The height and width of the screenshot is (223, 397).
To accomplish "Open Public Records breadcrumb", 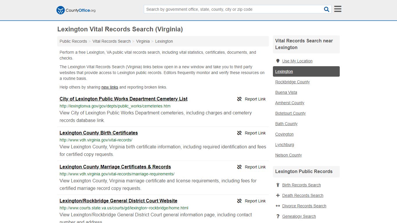I will point(73,41).
